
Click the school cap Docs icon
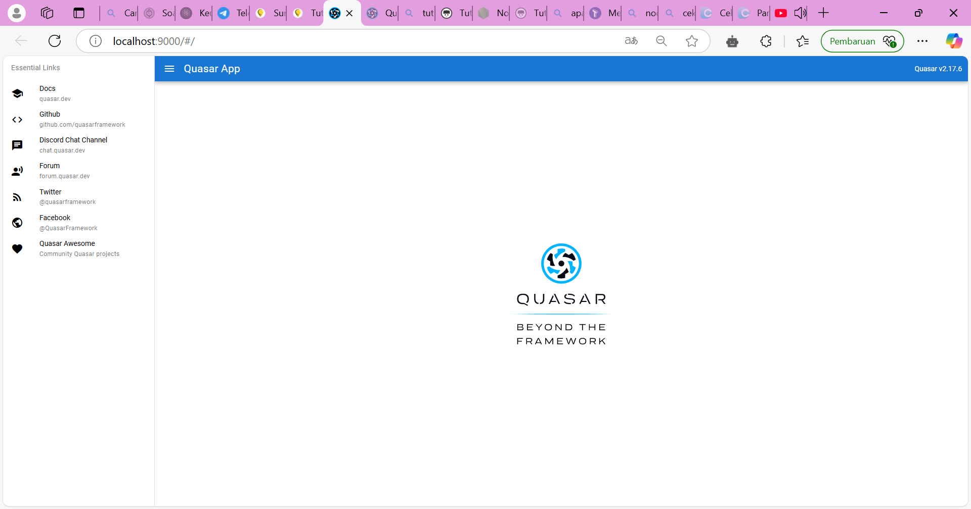pyautogui.click(x=17, y=93)
